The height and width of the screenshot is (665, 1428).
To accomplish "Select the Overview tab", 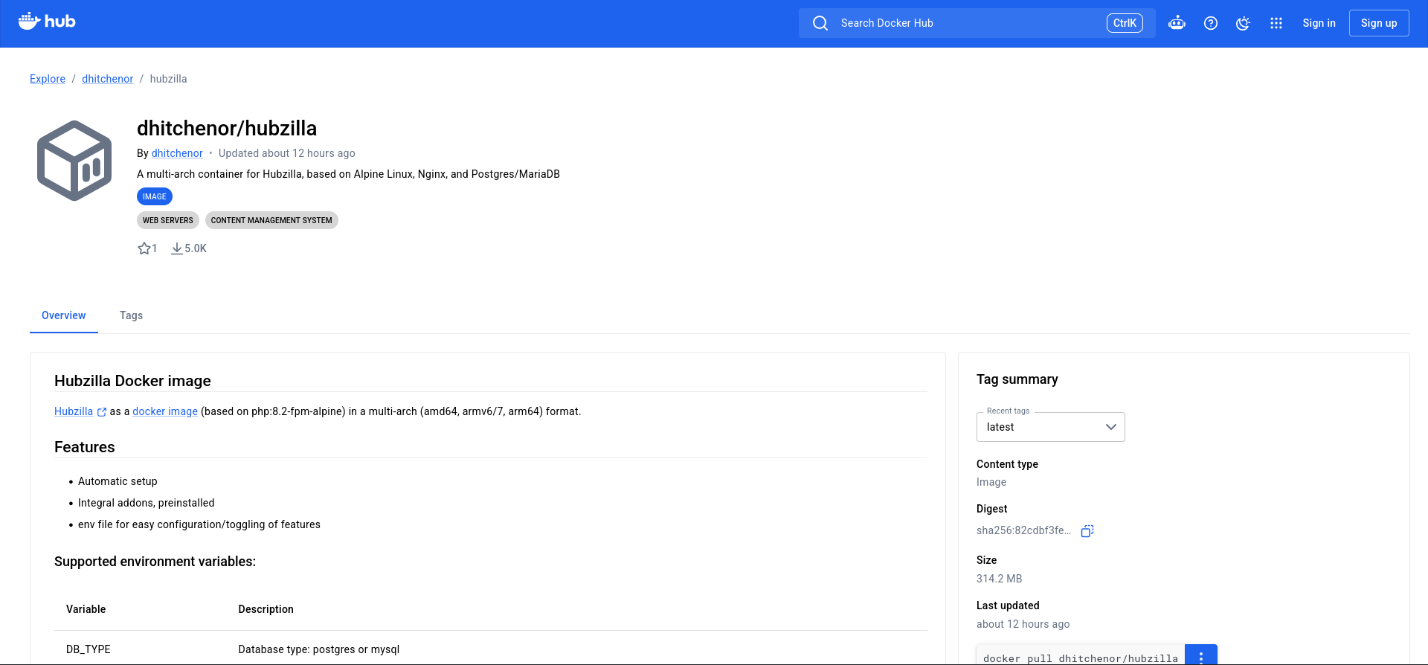I will (64, 315).
